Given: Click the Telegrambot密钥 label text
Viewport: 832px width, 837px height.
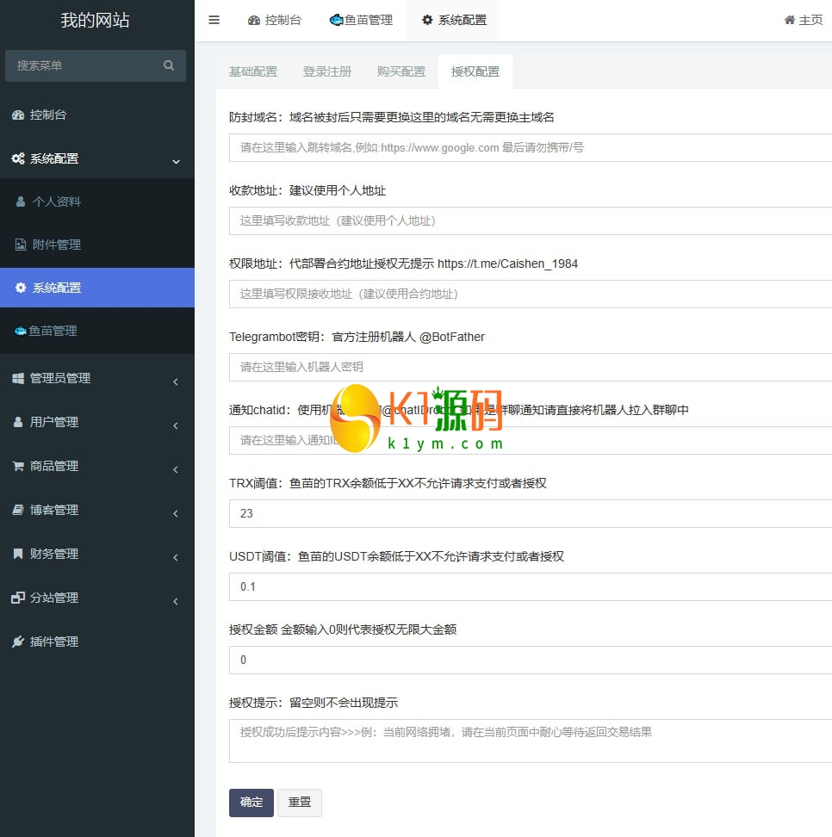Looking at the screenshot, I should (x=357, y=337).
